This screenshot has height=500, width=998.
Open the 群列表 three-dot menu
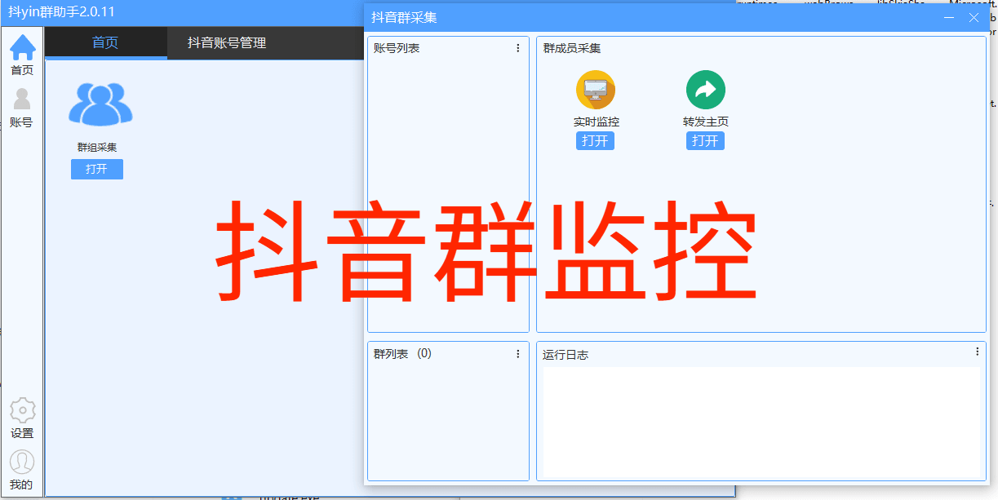coord(517,353)
